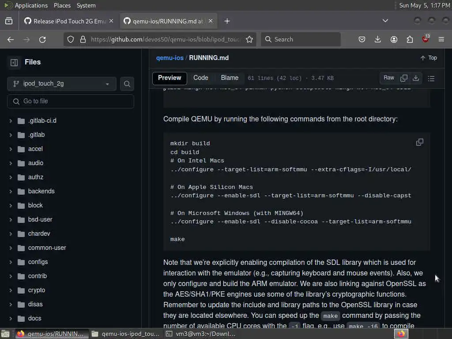Open the Firefox hamburger menu
Image resolution: width=452 pixels, height=339 pixels.
(441, 39)
